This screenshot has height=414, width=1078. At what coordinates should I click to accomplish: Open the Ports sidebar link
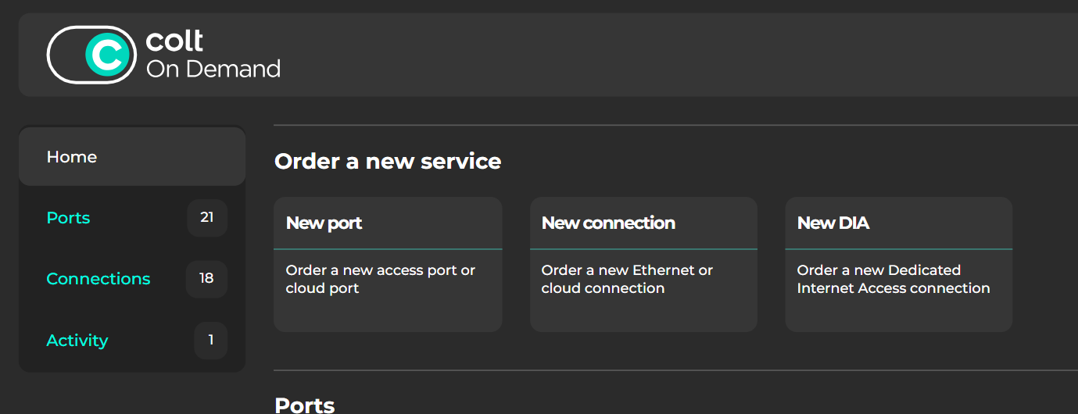(x=68, y=218)
